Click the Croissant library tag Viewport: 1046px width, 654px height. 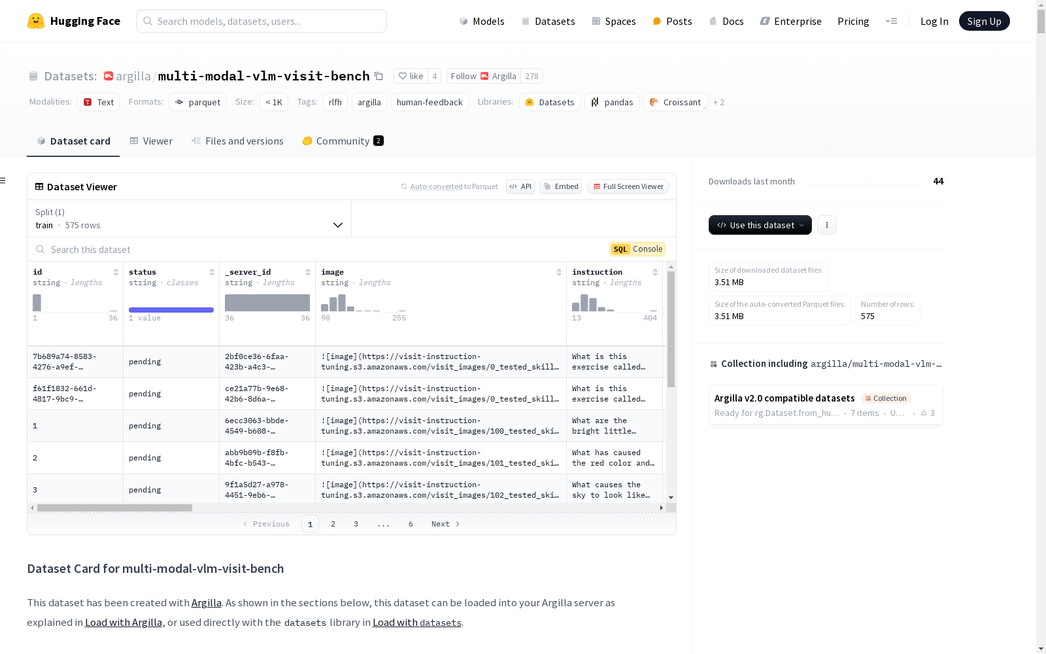pyautogui.click(x=675, y=102)
